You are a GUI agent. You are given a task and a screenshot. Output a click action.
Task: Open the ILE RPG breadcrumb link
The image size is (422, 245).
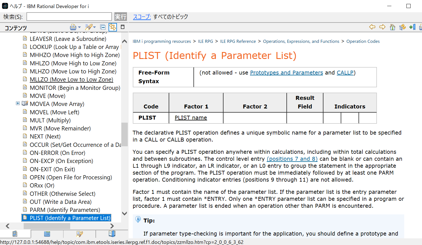(205, 41)
